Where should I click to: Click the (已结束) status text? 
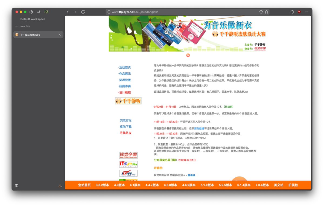coord(228,107)
